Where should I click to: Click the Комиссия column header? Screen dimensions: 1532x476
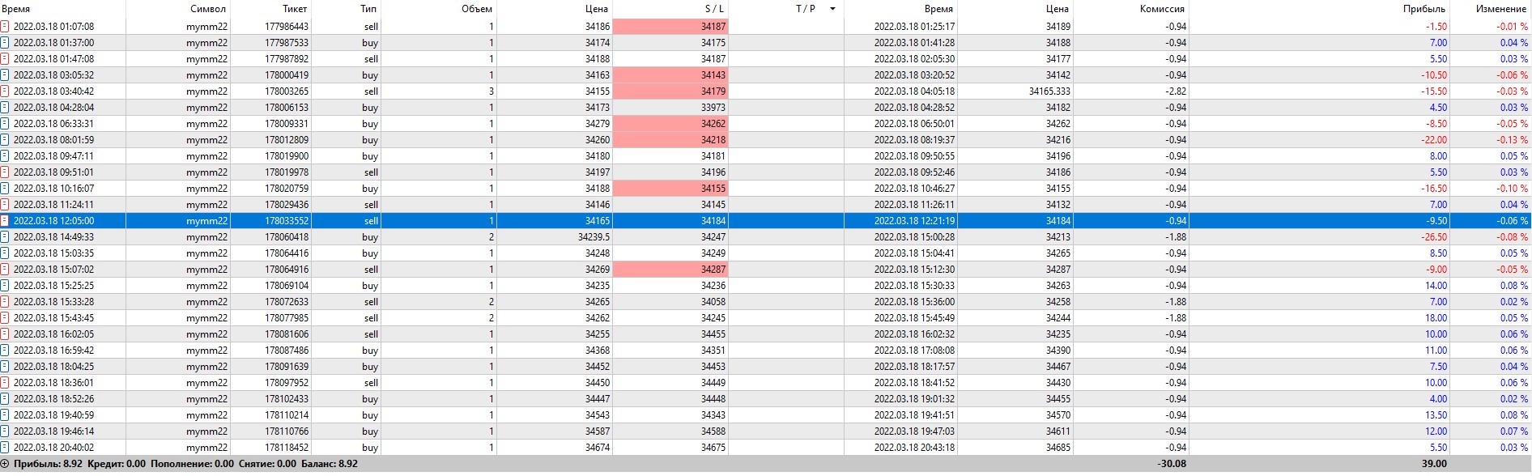coord(1162,9)
